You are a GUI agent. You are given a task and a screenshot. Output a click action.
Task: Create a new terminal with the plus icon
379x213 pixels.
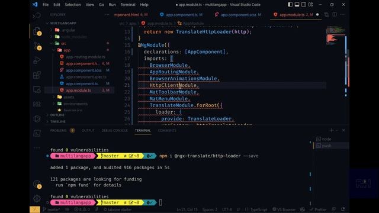[332, 130]
